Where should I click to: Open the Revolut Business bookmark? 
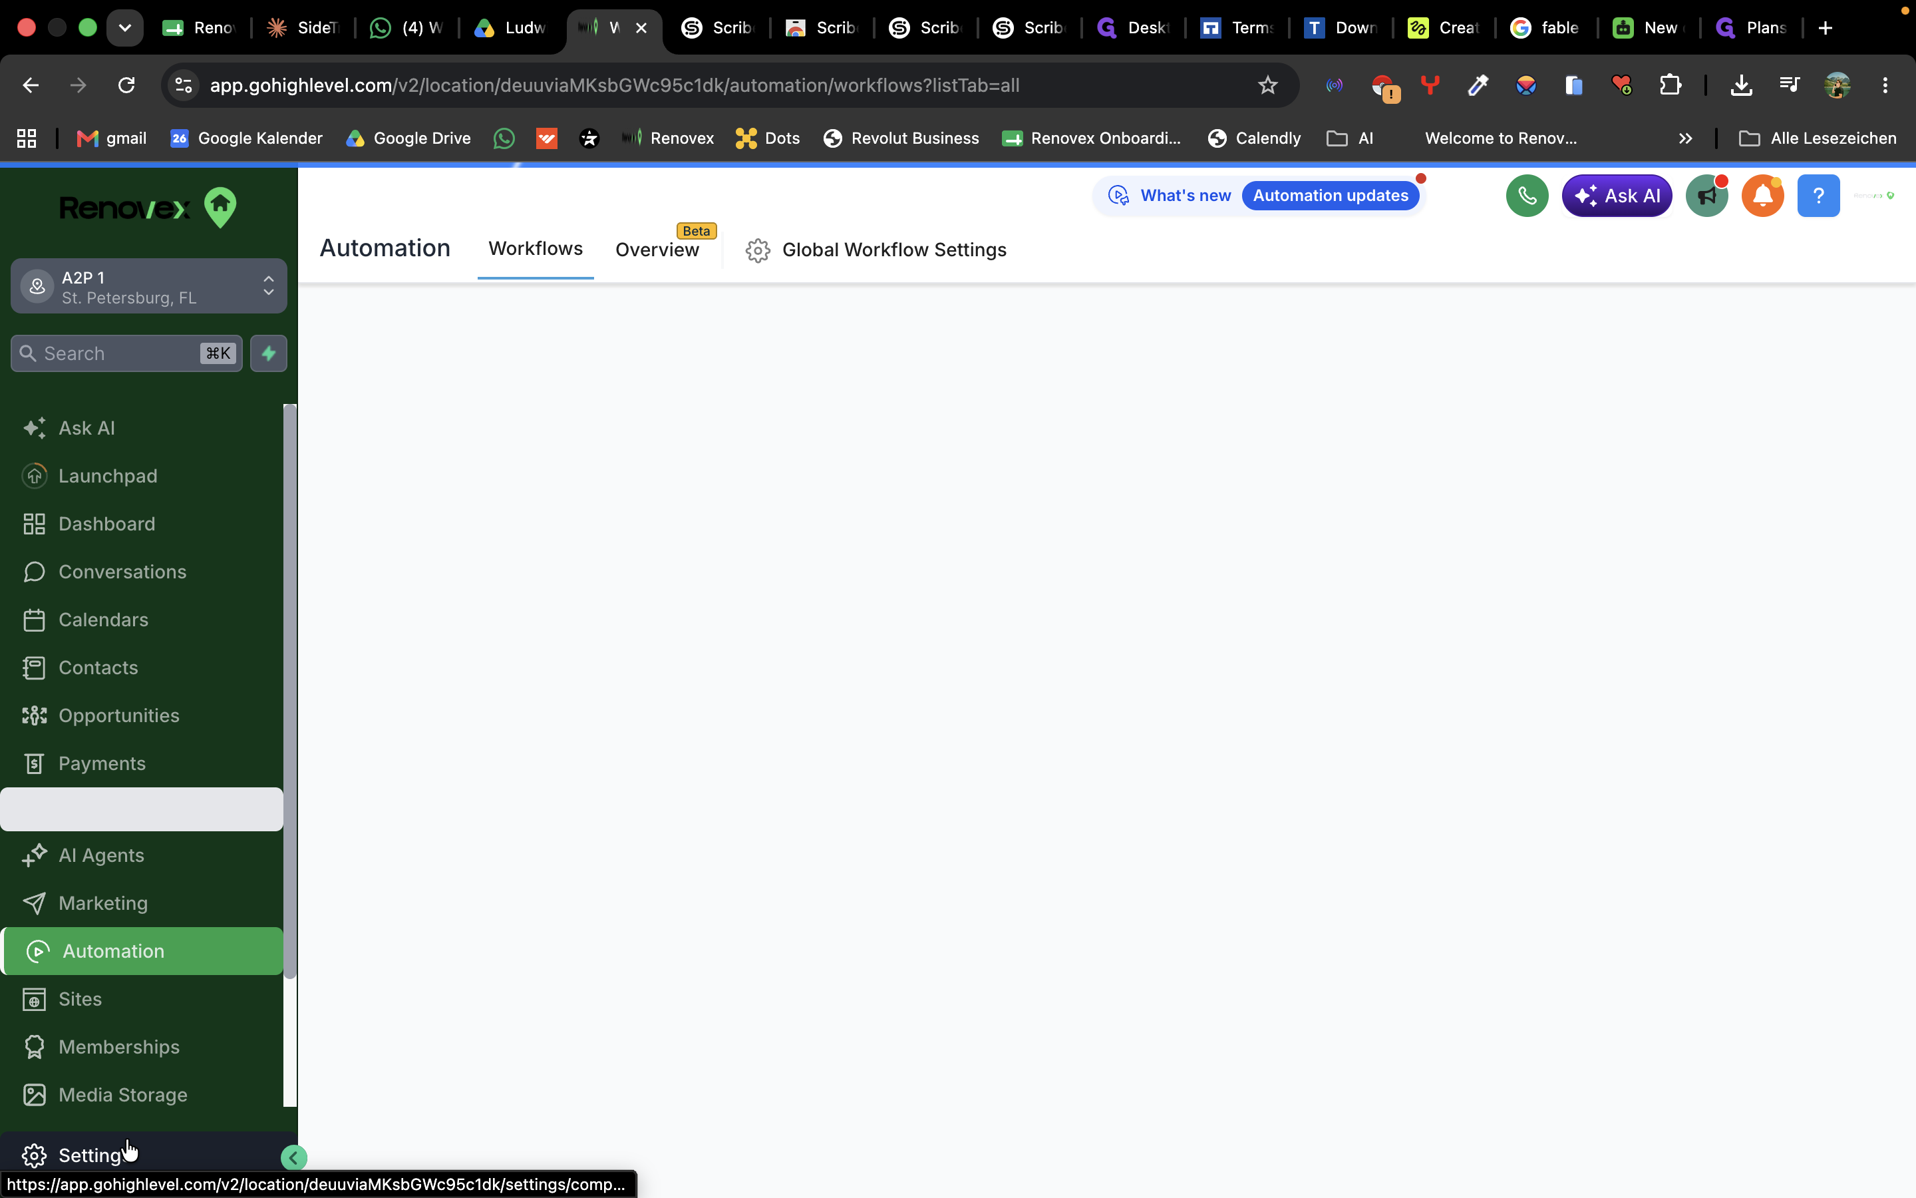pyautogui.click(x=901, y=138)
